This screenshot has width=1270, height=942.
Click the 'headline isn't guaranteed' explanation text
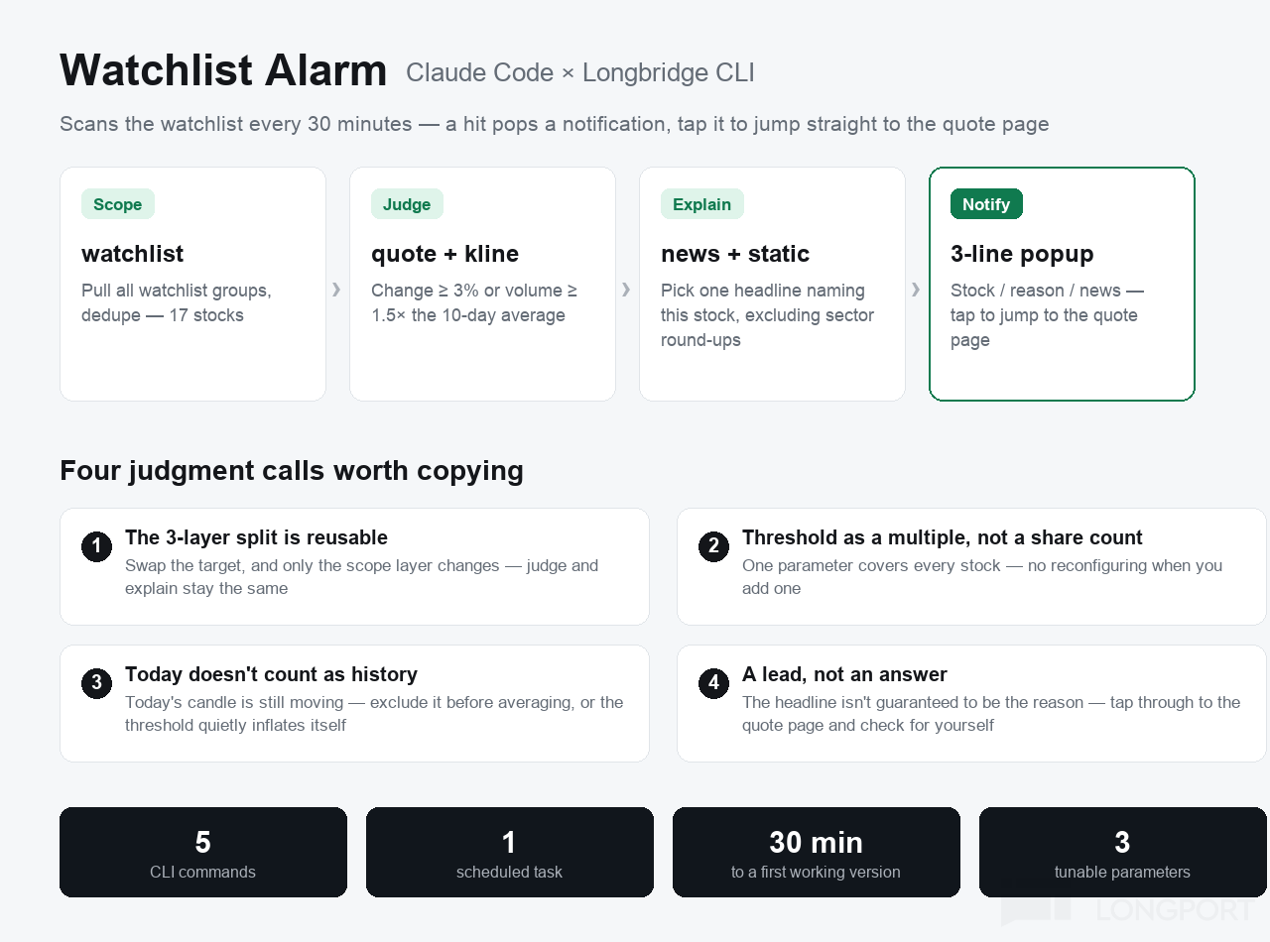(991, 714)
